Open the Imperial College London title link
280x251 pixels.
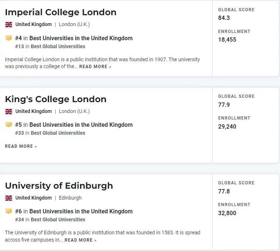point(61,12)
